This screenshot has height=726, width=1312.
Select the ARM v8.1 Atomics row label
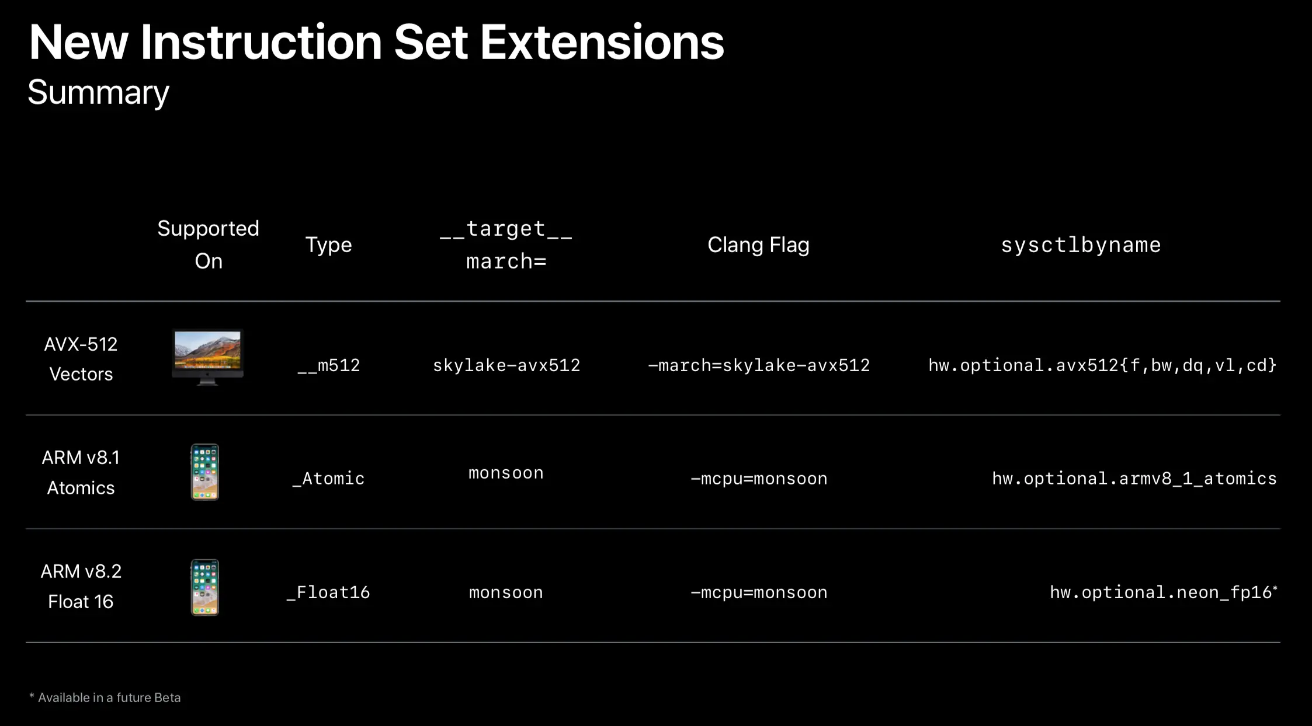click(81, 473)
